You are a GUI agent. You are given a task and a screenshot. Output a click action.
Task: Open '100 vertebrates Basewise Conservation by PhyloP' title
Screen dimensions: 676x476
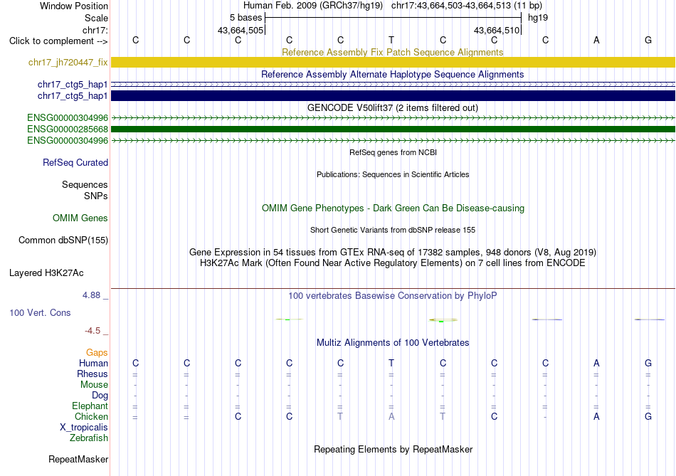(392, 296)
